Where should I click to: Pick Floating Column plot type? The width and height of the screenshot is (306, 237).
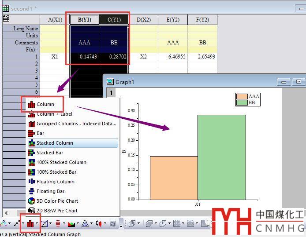73,182
